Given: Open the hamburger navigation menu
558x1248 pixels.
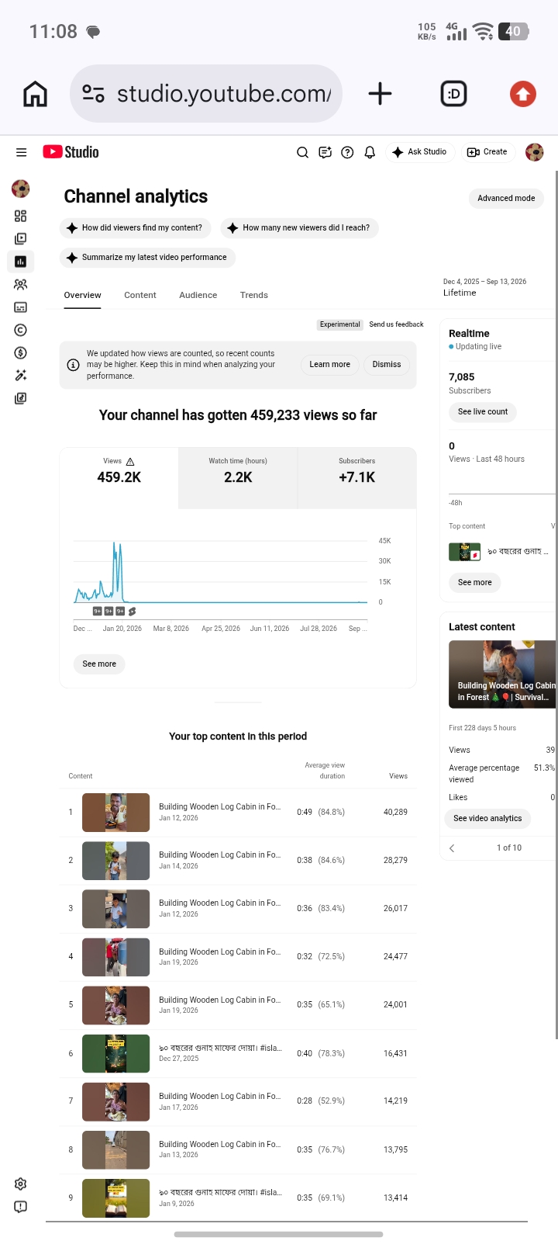Looking at the screenshot, I should pyautogui.click(x=21, y=152).
